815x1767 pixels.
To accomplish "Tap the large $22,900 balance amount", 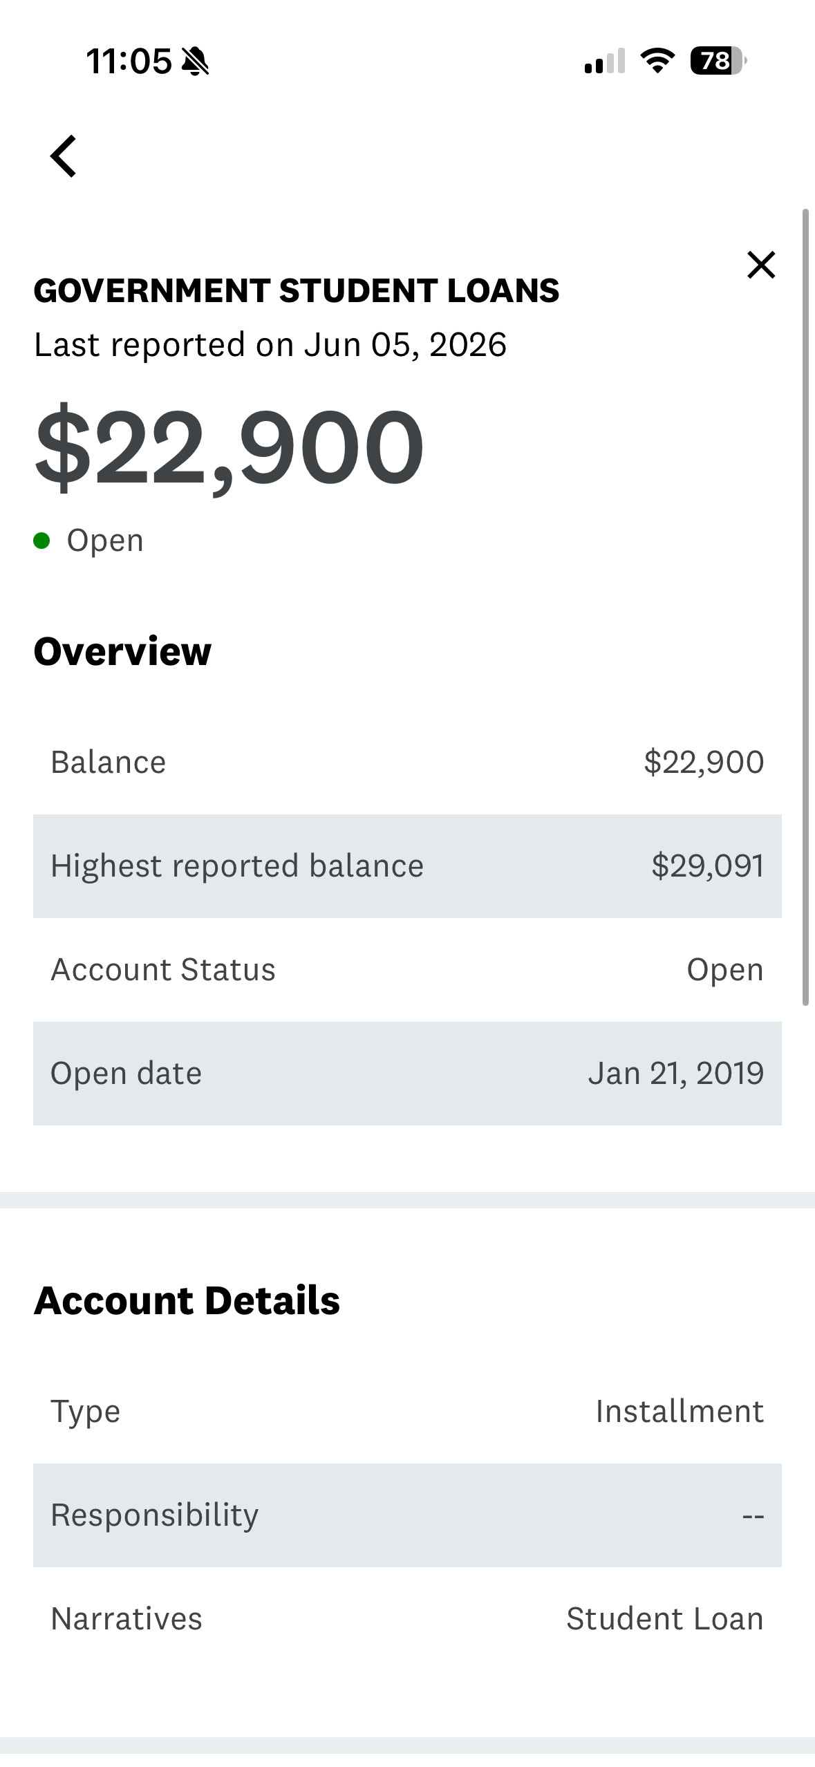I will pyautogui.click(x=229, y=447).
